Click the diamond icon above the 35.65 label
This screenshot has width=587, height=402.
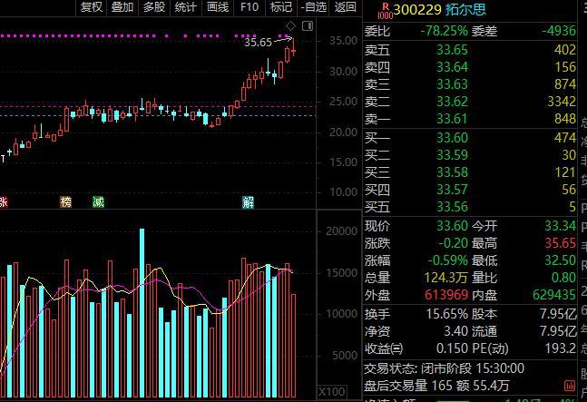[x=289, y=25]
